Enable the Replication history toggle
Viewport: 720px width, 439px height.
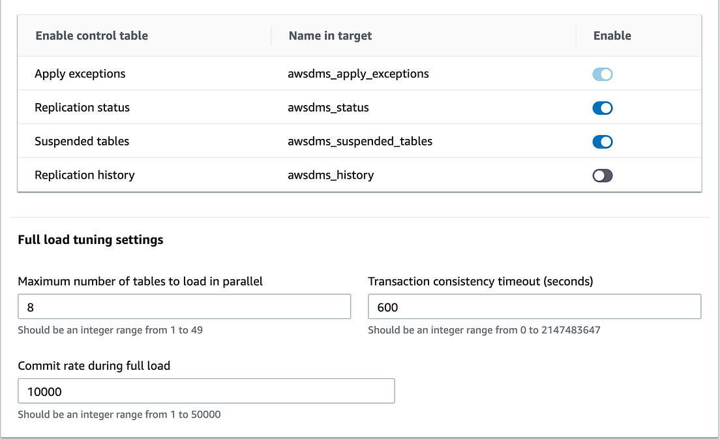click(x=602, y=175)
